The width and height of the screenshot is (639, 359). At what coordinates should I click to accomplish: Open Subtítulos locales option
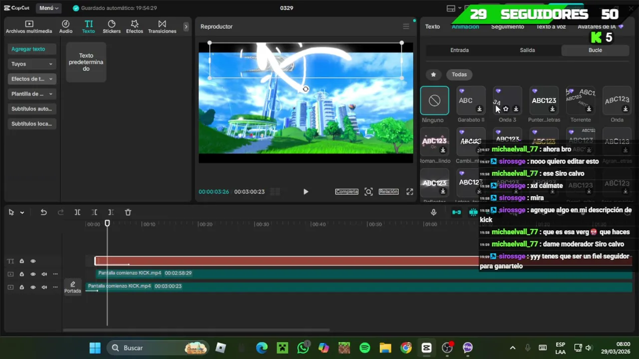click(x=32, y=124)
